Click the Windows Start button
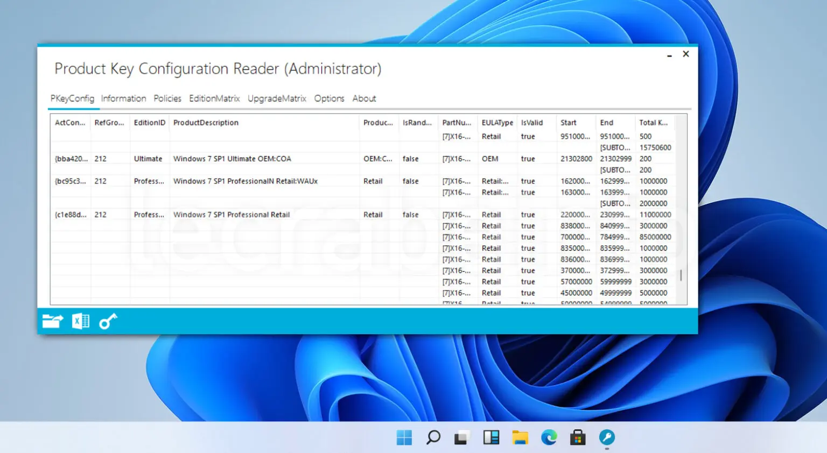The image size is (827, 453). click(x=404, y=437)
